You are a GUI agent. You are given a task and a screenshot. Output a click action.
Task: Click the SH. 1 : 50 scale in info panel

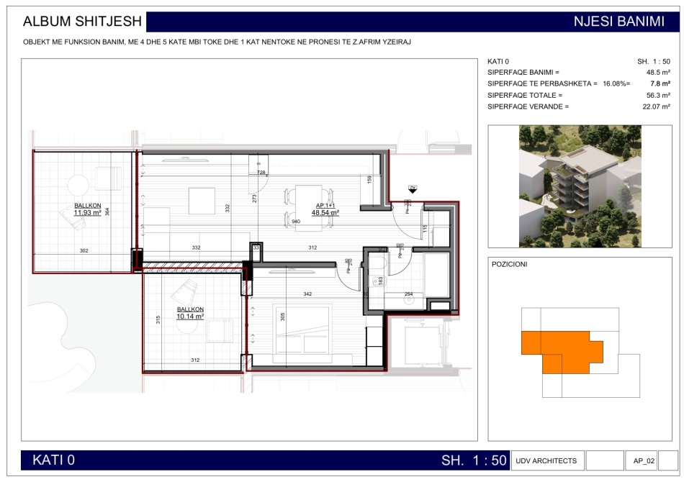coord(654,61)
